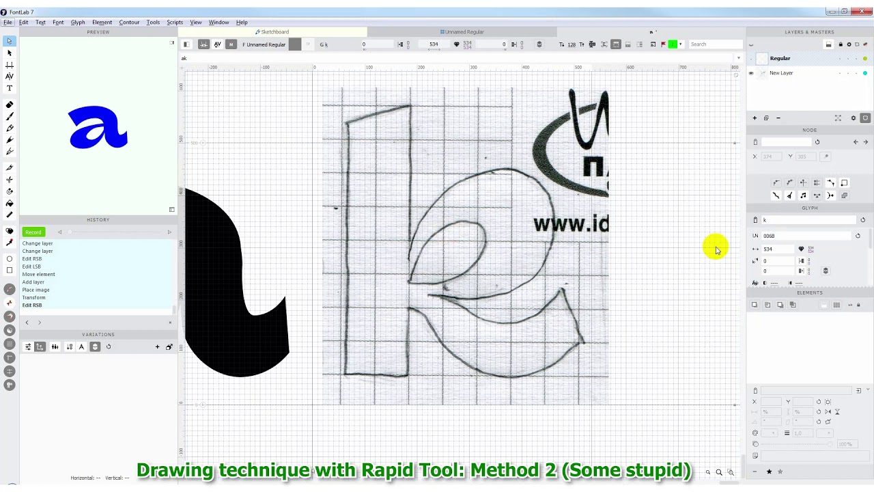
Task: Open the Contour menu
Action: (x=129, y=23)
